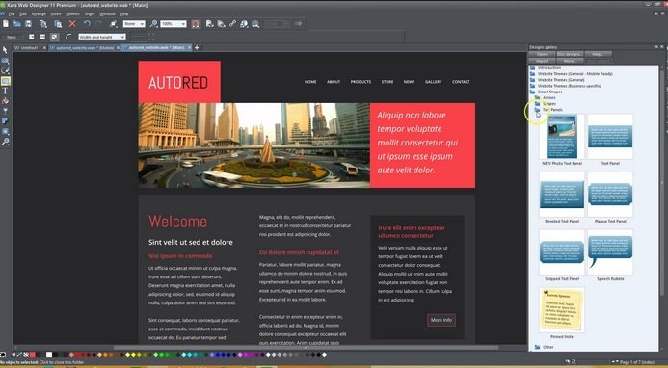The image size is (668, 368).
Task: Save the document with the disk icon
Action: (x=28, y=24)
